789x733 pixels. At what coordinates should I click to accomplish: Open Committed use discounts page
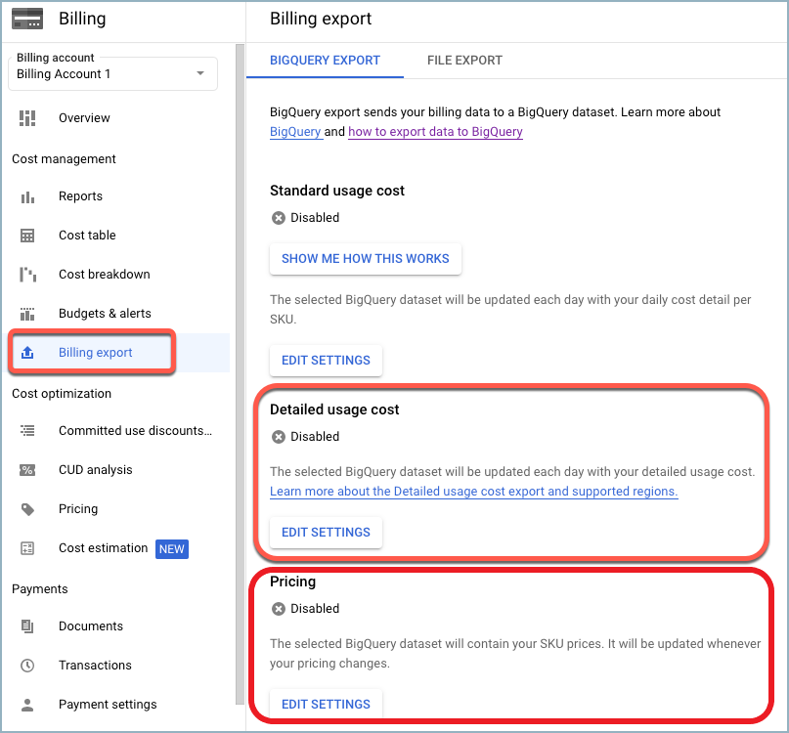[135, 431]
